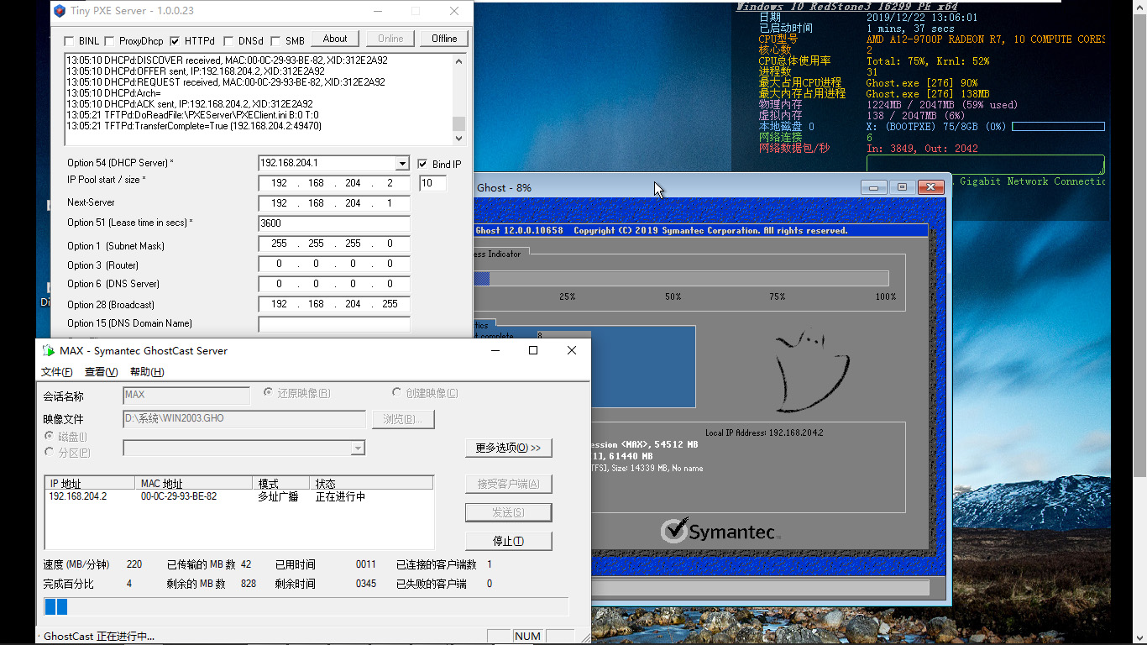Click the 映像文件 path field
Image resolution: width=1147 pixels, height=645 pixels.
(244, 418)
